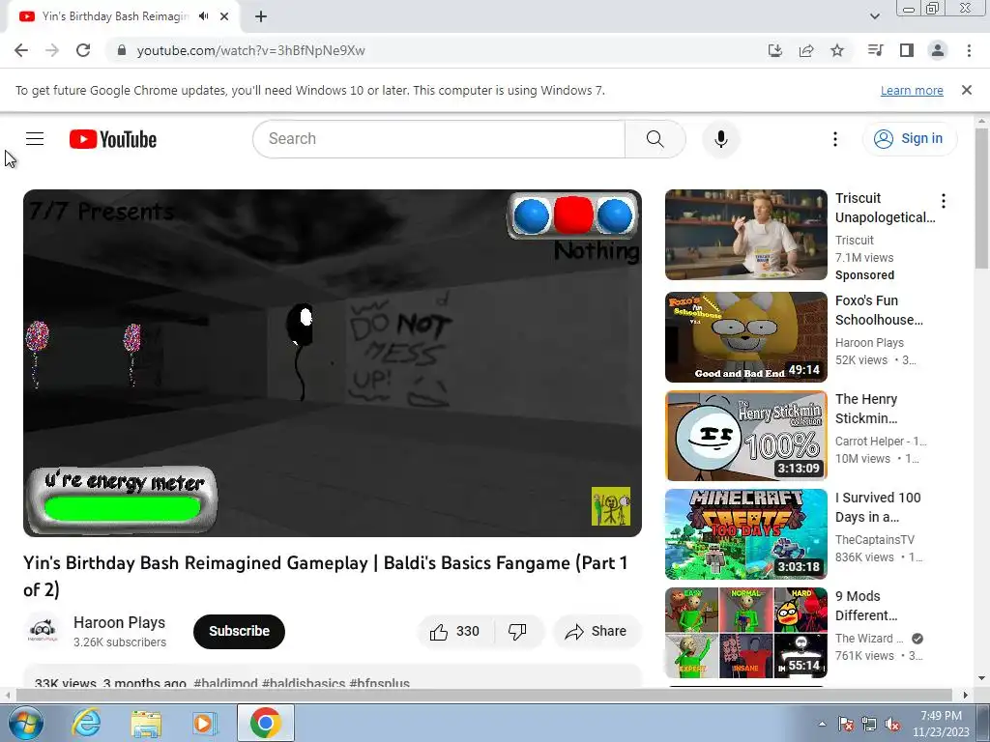This screenshot has width=990, height=742.
Task: Open the YouTube guide hamburger menu
Action: pos(35,139)
